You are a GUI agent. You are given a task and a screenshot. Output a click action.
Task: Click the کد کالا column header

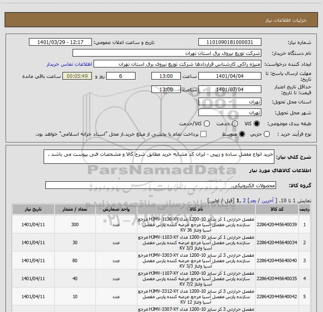(277, 209)
